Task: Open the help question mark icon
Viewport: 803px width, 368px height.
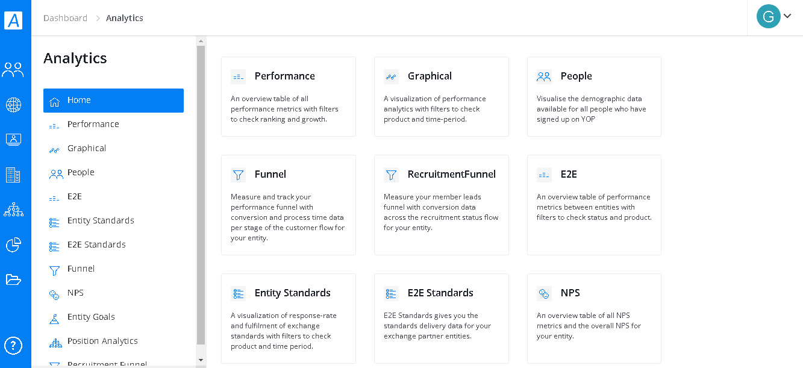Action: [x=13, y=346]
